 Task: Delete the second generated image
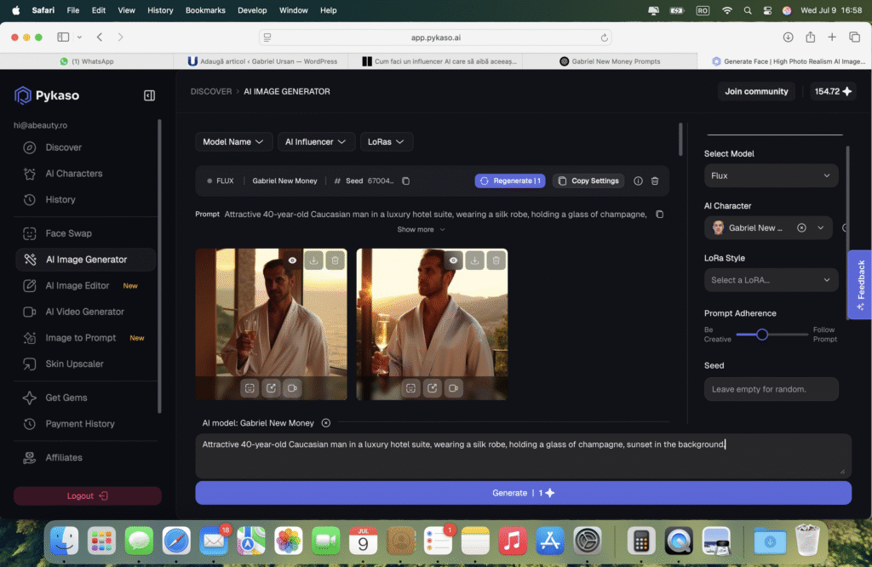pos(496,261)
